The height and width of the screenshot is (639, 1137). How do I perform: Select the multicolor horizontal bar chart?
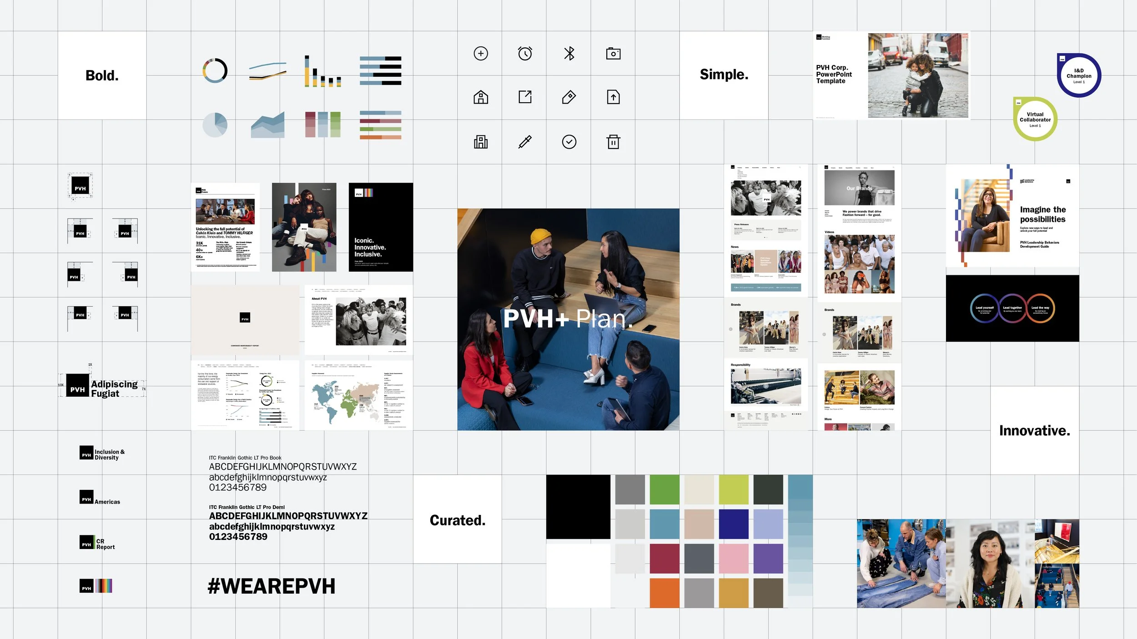(x=380, y=125)
